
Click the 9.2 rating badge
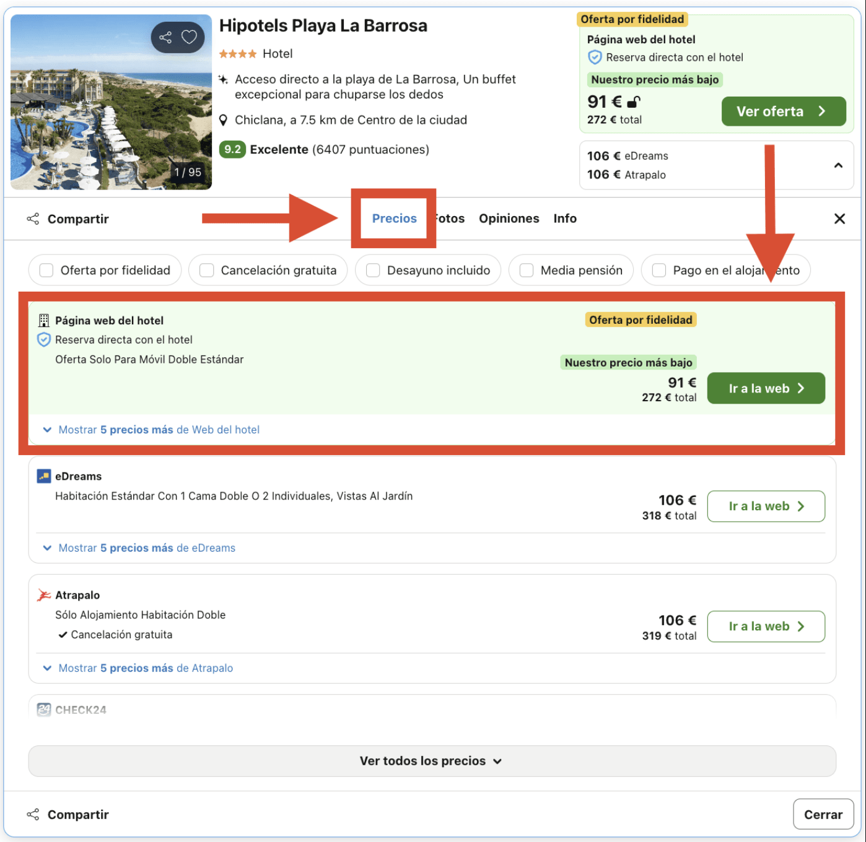232,149
